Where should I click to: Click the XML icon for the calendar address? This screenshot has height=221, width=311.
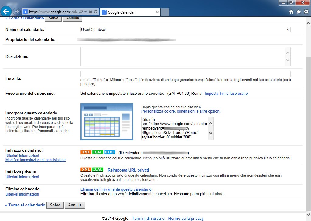click(86, 152)
